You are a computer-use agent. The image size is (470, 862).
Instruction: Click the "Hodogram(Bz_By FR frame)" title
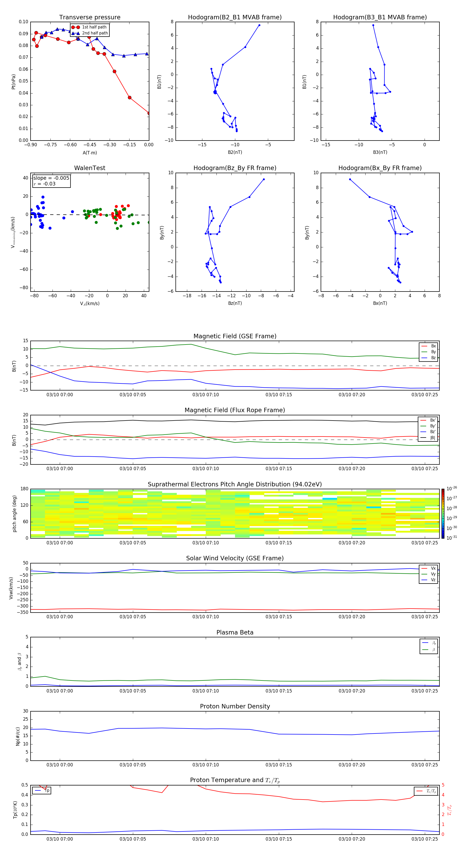pyautogui.click(x=235, y=168)
